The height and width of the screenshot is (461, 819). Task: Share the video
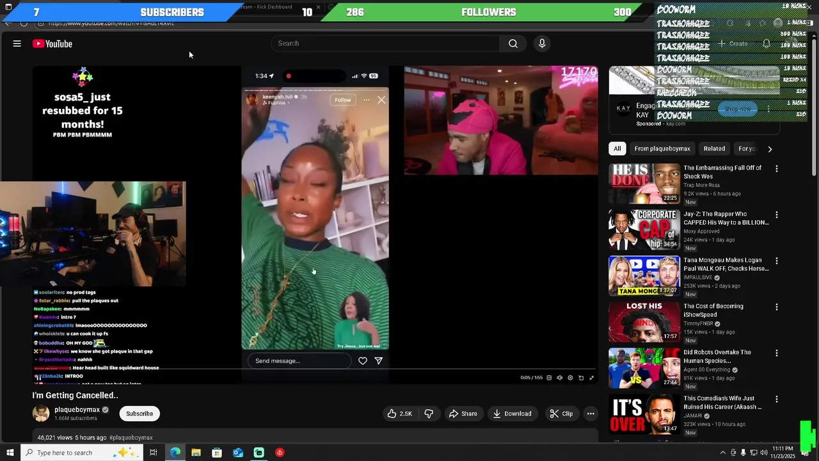[x=463, y=414]
